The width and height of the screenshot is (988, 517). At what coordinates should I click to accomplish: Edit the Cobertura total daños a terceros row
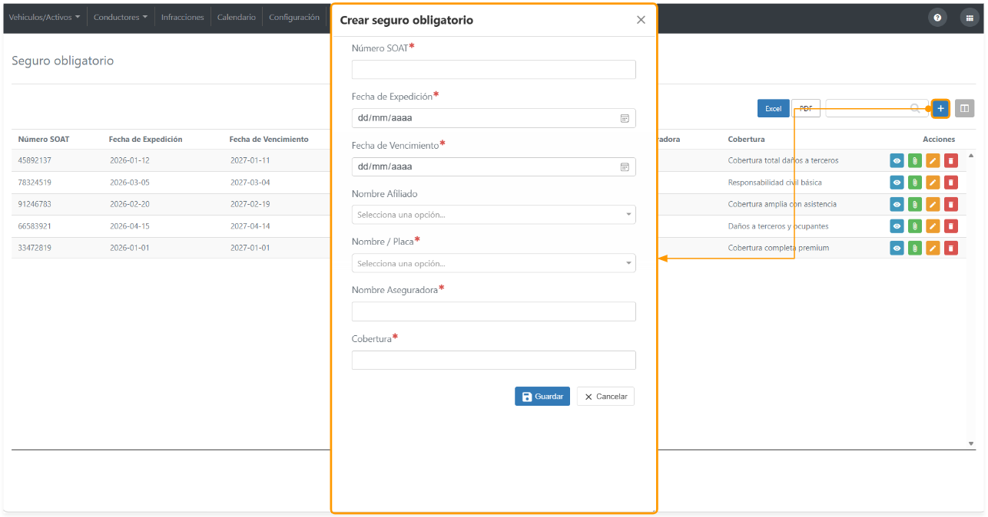[x=933, y=160]
